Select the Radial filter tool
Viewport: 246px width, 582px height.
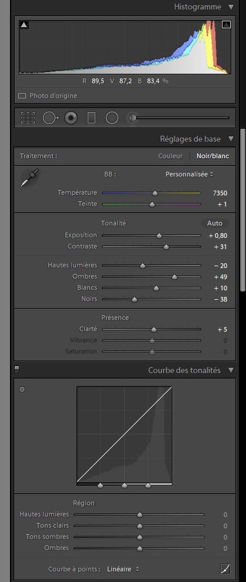pyautogui.click(x=112, y=118)
